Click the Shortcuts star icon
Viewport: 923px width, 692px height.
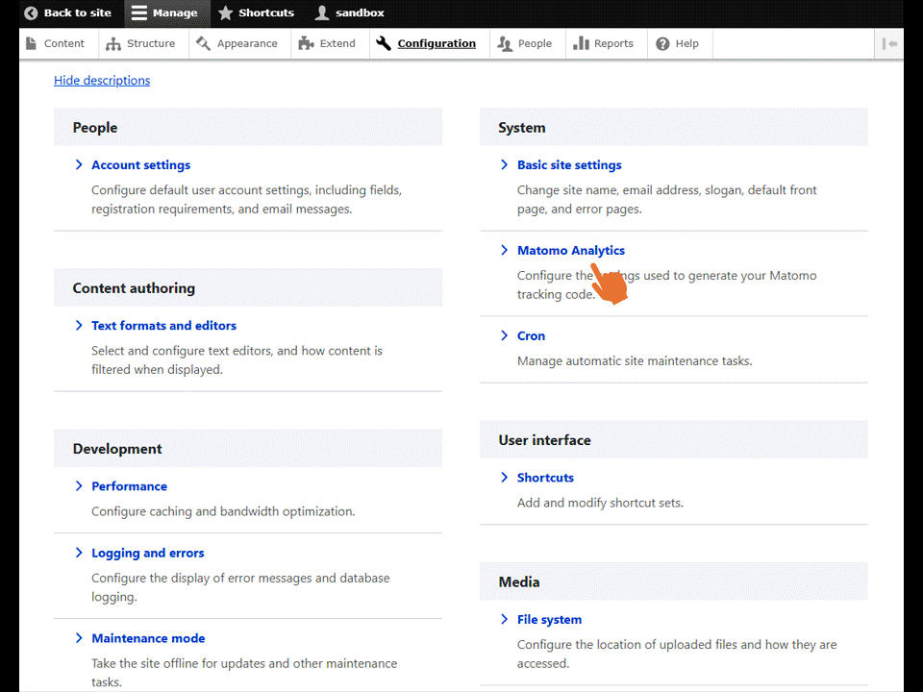[x=227, y=12]
